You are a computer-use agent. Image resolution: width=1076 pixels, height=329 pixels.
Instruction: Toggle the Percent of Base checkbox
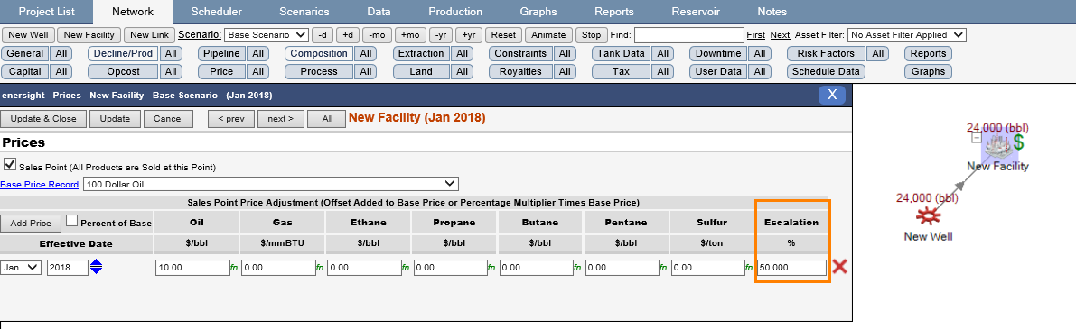tap(72, 220)
